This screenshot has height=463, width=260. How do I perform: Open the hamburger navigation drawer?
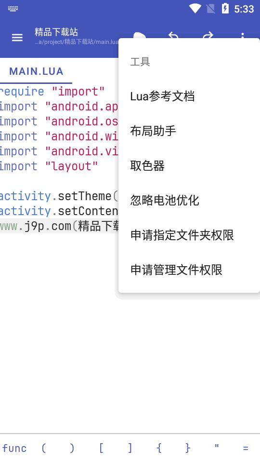[17, 38]
